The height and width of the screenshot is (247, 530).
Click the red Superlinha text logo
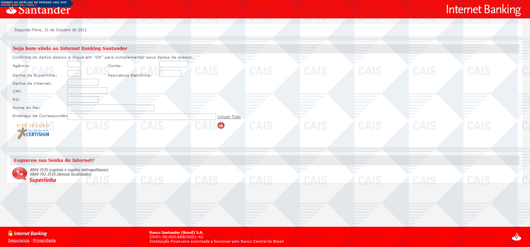pos(43,180)
